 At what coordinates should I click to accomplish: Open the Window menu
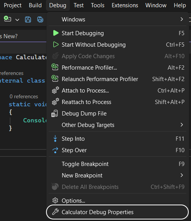coord(156,5)
